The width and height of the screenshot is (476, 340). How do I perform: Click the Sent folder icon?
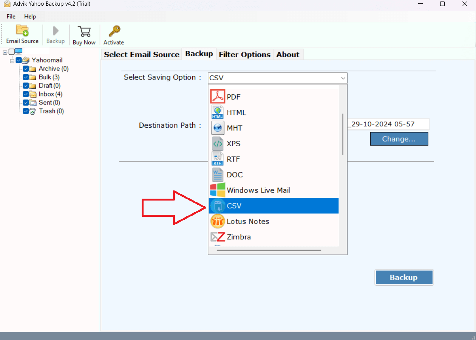33,103
